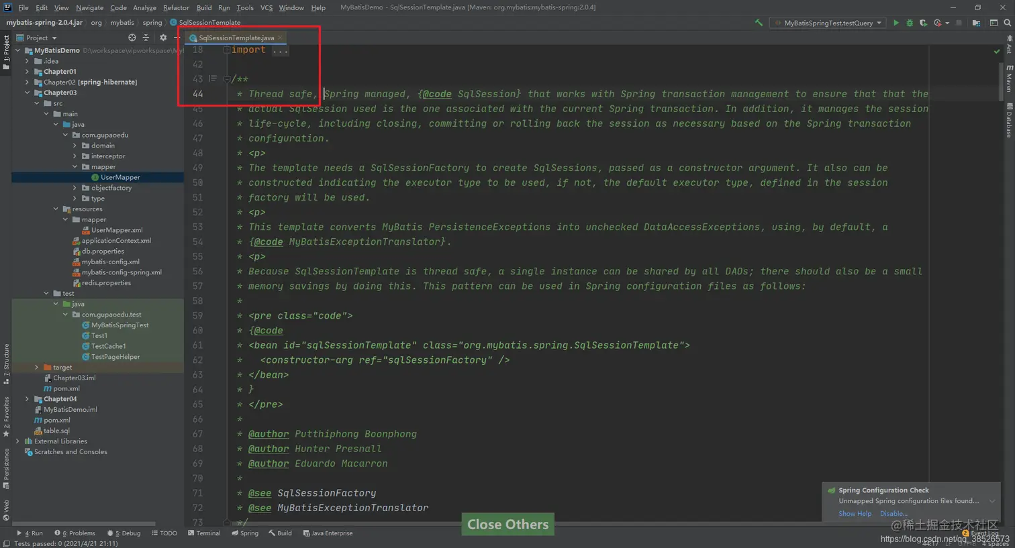Expand the External Libraries node
This screenshot has height=548, width=1015.
tap(18, 441)
